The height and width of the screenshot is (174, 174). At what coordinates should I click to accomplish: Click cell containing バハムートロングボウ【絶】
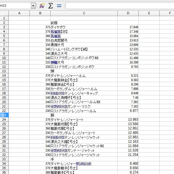click(84, 49)
